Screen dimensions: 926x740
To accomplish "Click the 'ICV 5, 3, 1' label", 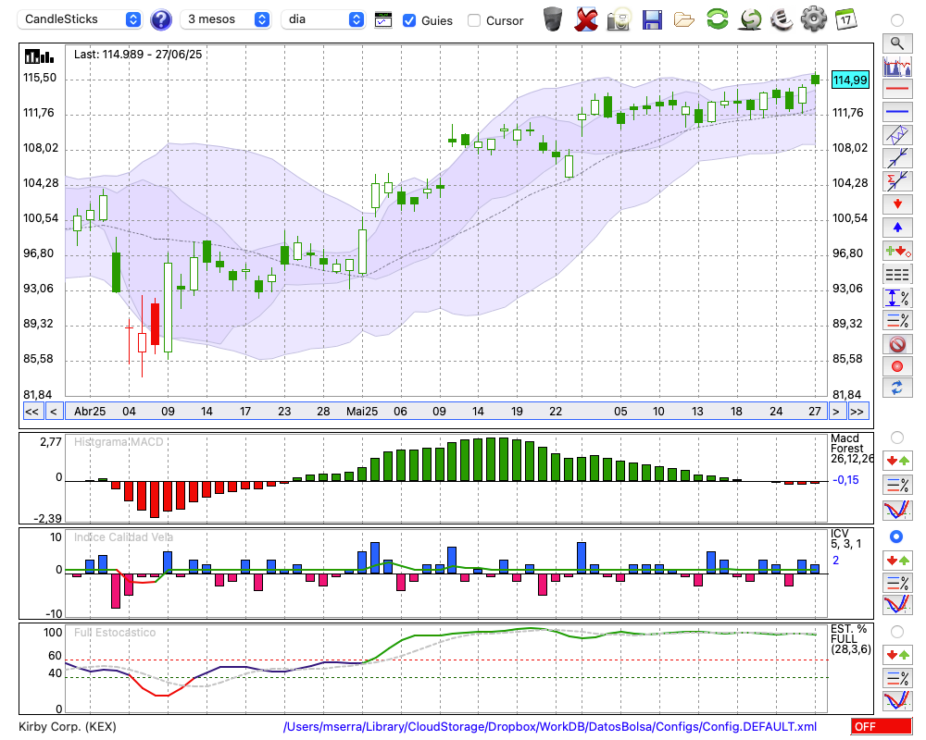I will tap(845, 538).
